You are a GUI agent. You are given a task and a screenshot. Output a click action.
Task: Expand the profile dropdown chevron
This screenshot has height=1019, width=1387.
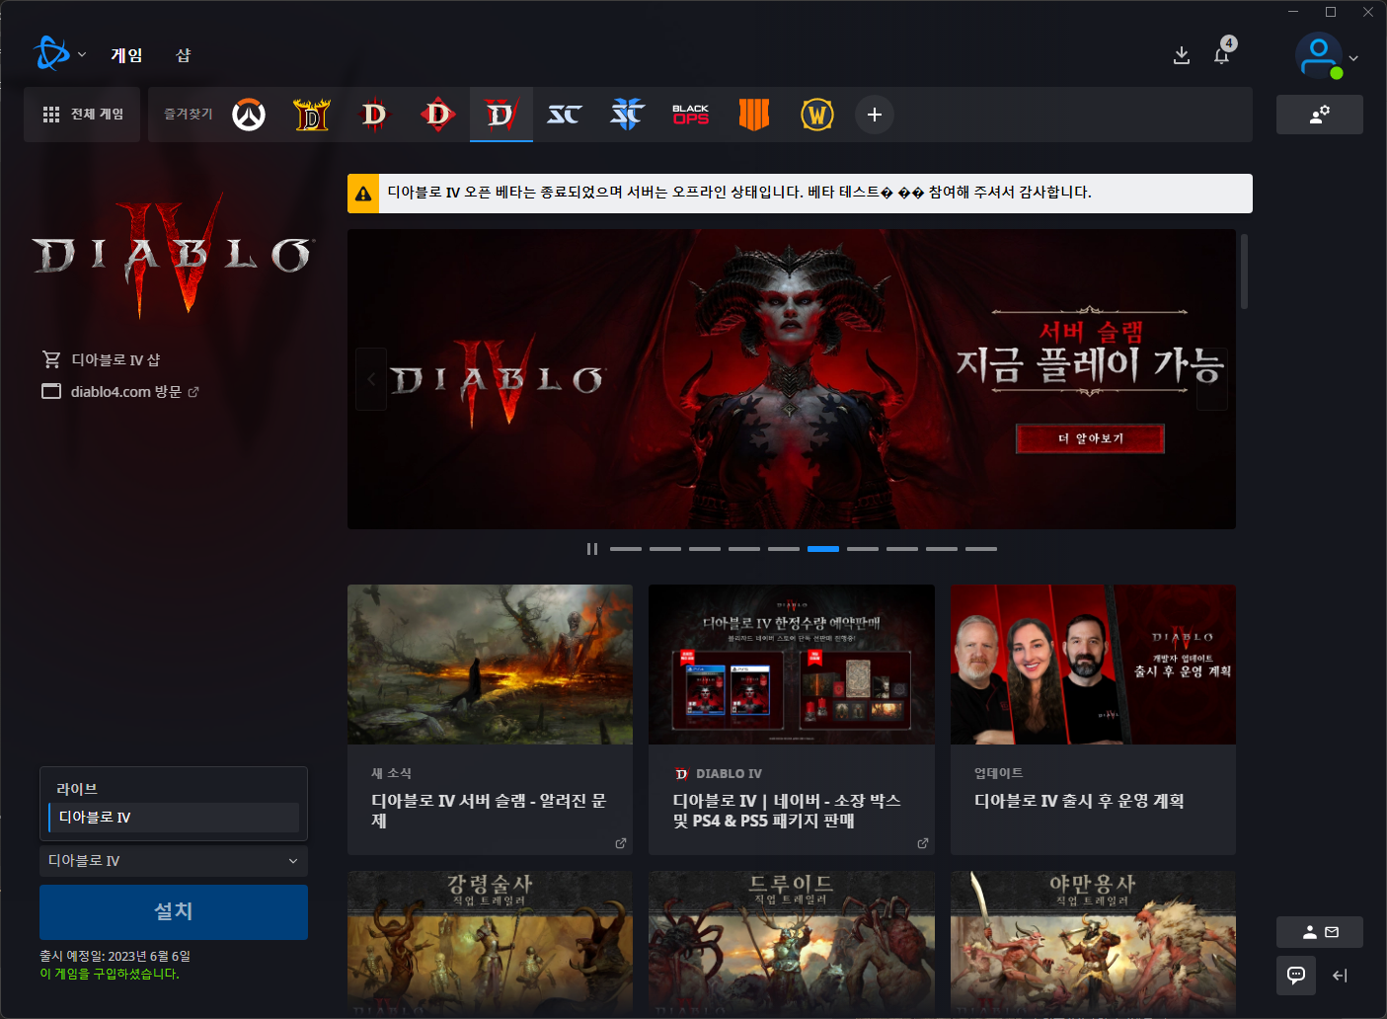click(1353, 58)
